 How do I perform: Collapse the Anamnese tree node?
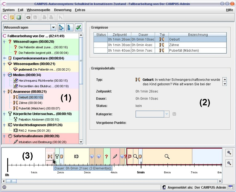tap(4, 92)
